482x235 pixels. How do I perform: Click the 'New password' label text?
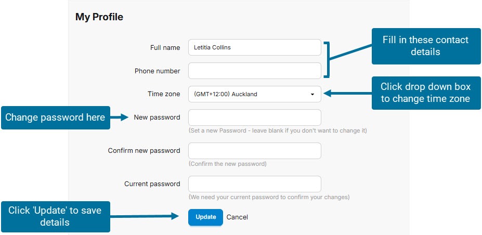(x=157, y=117)
